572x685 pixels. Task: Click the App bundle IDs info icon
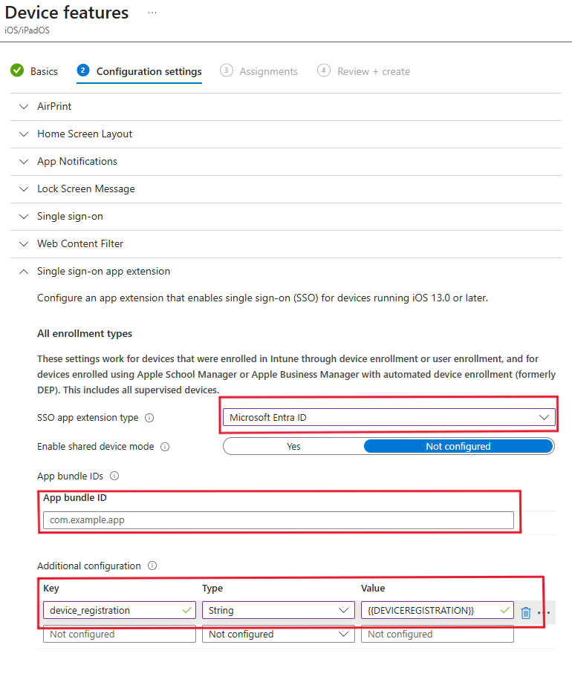tap(114, 476)
